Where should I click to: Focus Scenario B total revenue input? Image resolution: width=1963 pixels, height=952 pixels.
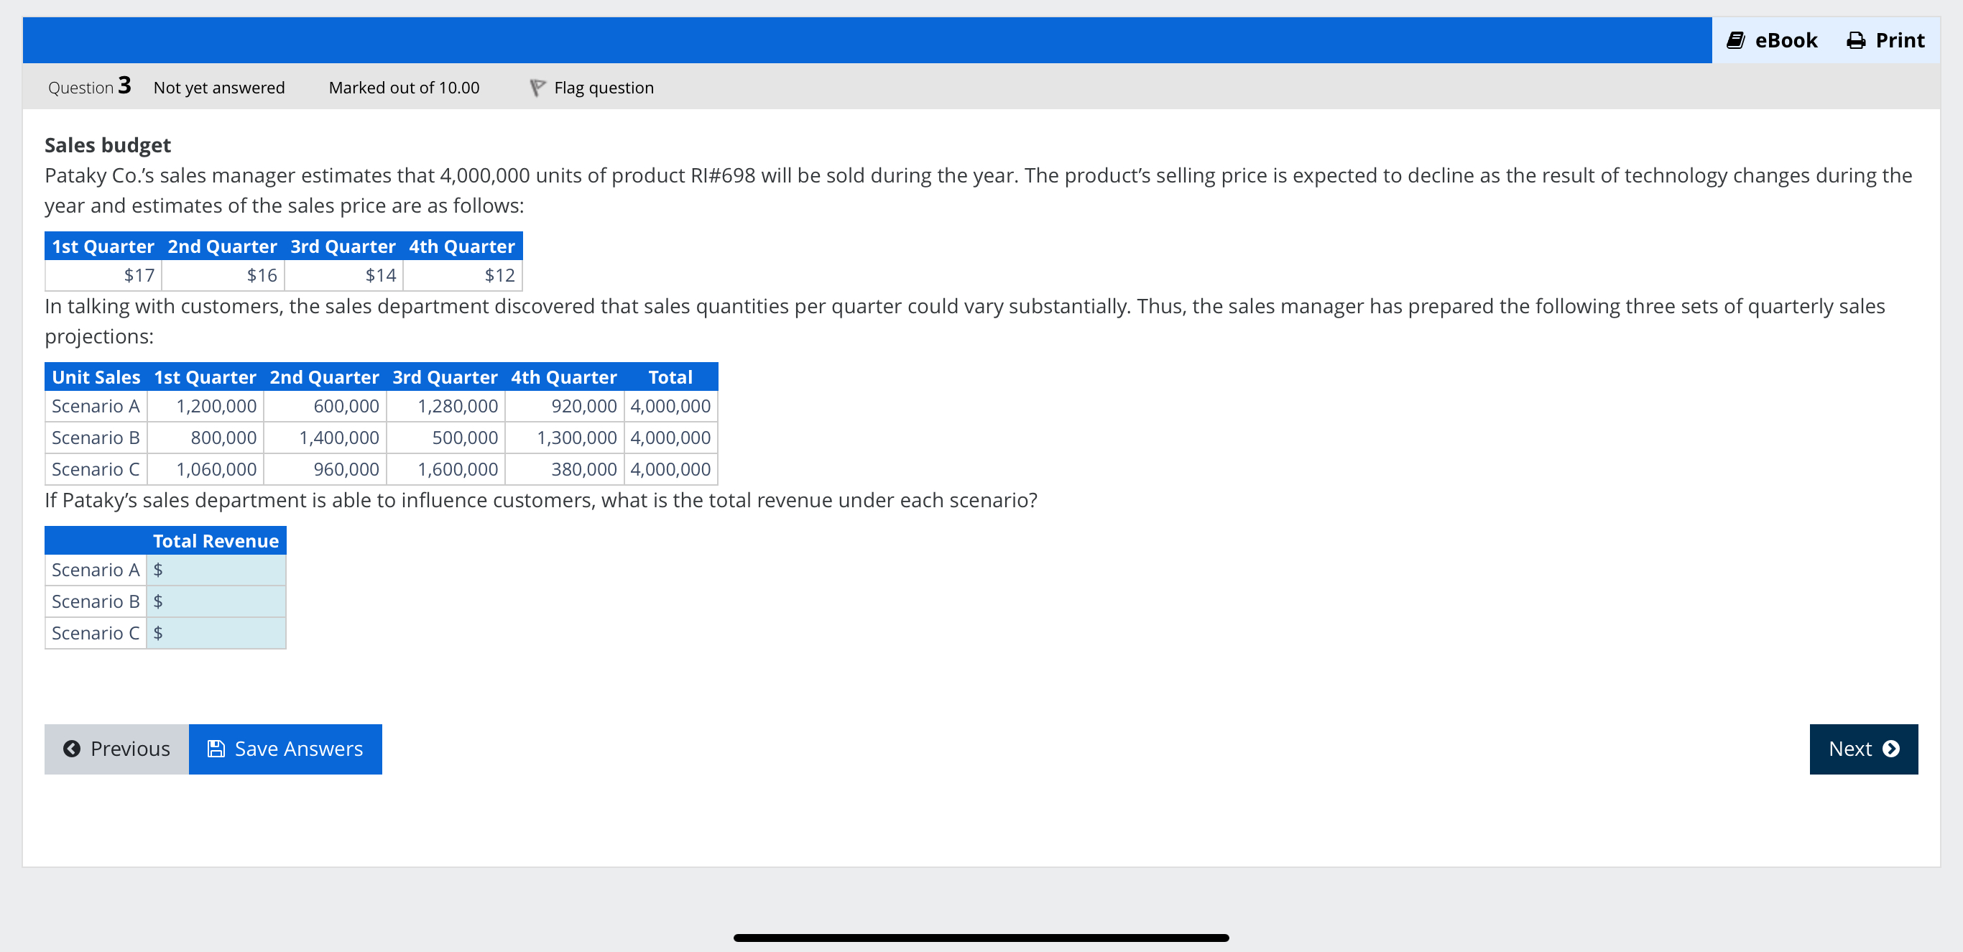223,601
